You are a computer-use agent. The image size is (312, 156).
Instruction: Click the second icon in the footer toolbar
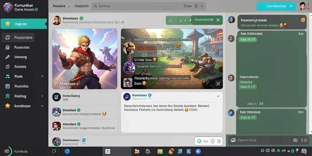point(206,141)
